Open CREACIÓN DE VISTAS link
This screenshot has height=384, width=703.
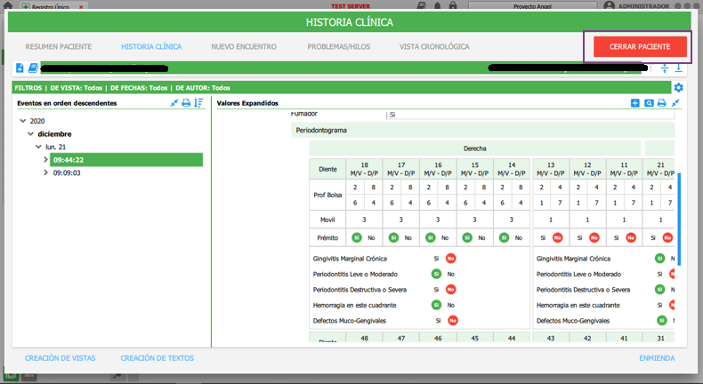point(61,358)
